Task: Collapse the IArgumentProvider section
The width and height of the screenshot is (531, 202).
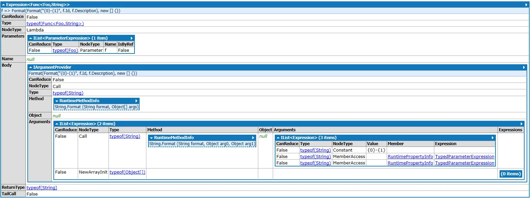Action: point(30,67)
